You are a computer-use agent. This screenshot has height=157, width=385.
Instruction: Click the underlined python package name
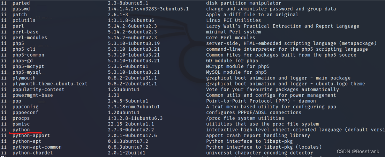pos(21,130)
